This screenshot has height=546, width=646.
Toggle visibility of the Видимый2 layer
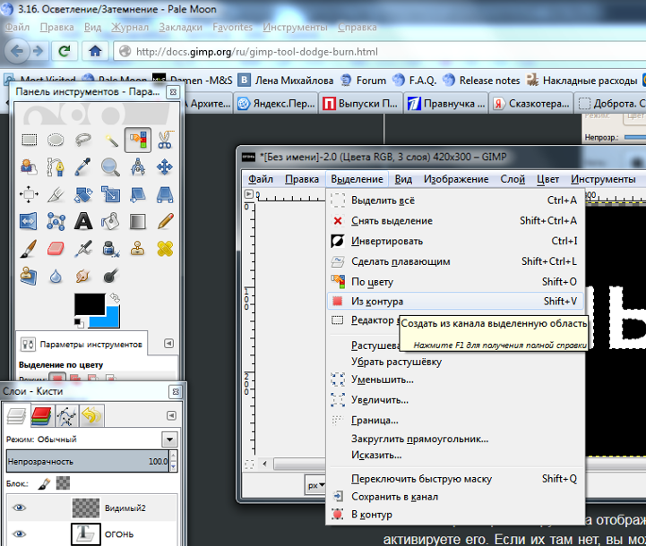[19, 508]
